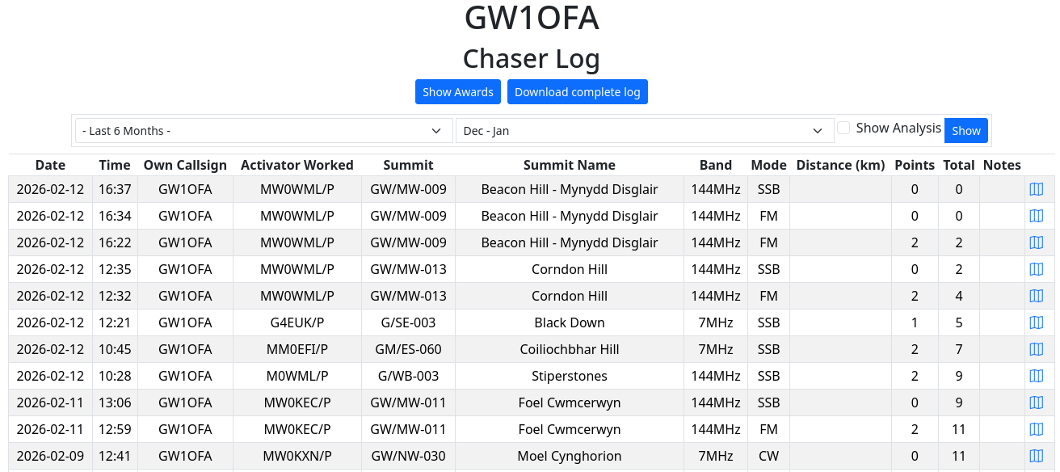Click map icon for Moel Cynghorion row
This screenshot has height=472, width=1060.
point(1036,456)
